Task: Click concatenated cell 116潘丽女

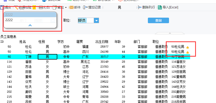Action: (x=179, y=62)
